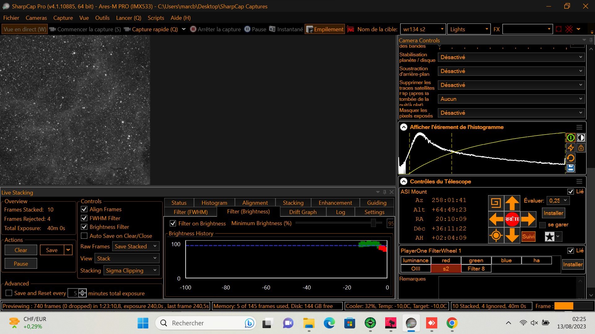595x334 pixels.
Task: Click the black-white contrast icon in histogram panel
Action: pos(581,138)
